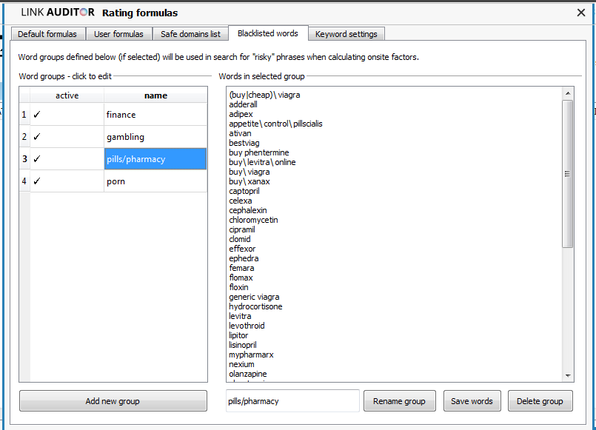The width and height of the screenshot is (596, 430).
Task: Click the word 'femara'
Action: [x=242, y=268]
